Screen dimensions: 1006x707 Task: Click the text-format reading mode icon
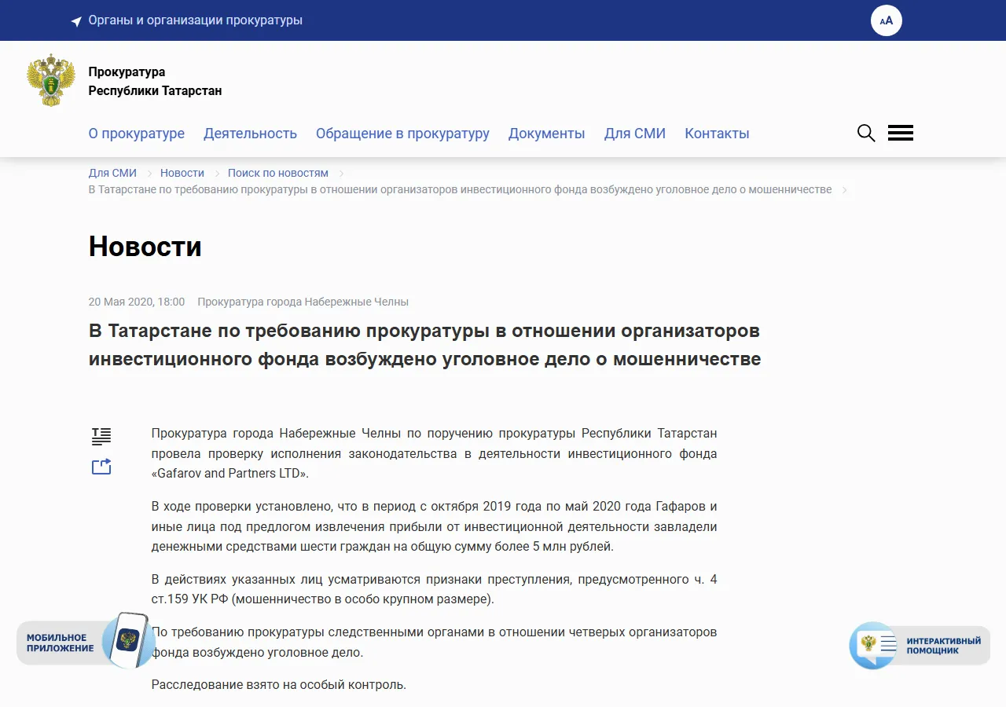pyautogui.click(x=101, y=436)
